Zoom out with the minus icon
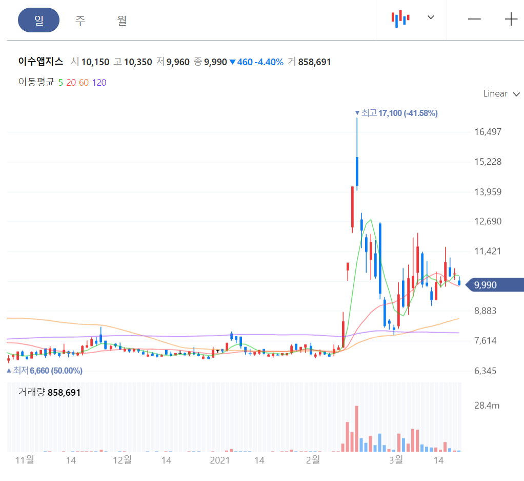 474,19
